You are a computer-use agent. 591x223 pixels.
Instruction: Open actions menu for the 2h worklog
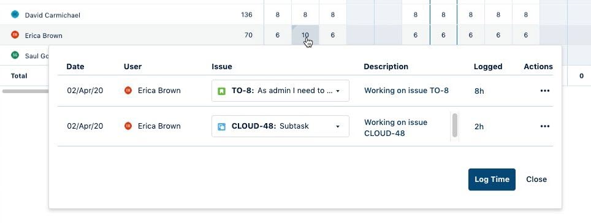click(x=544, y=126)
